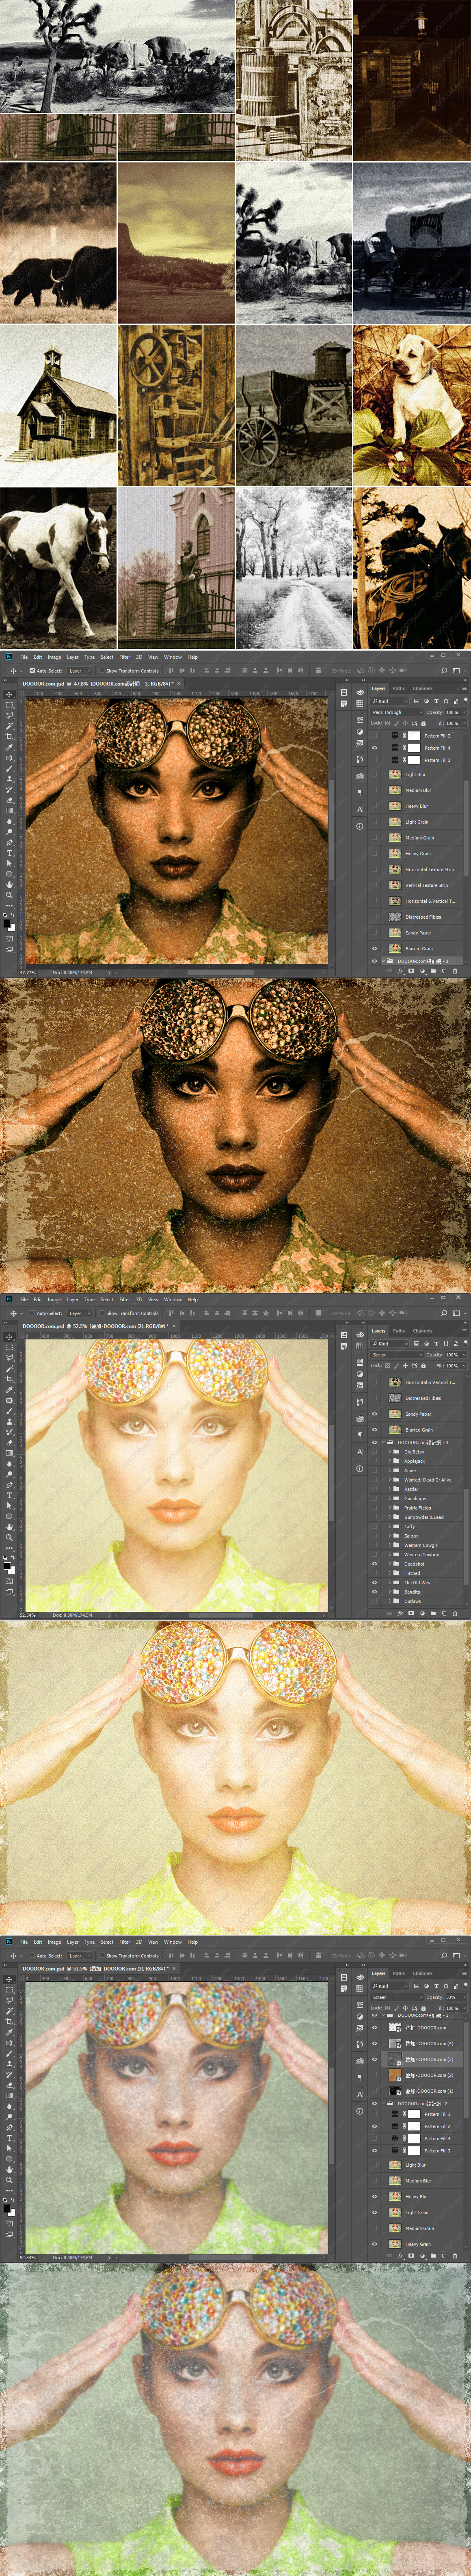Open the Character panel icon beside the sepia canvas

pos(360,809)
